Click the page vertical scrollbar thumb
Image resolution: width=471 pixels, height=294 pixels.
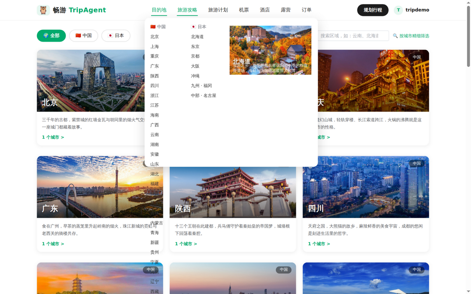[468, 36]
